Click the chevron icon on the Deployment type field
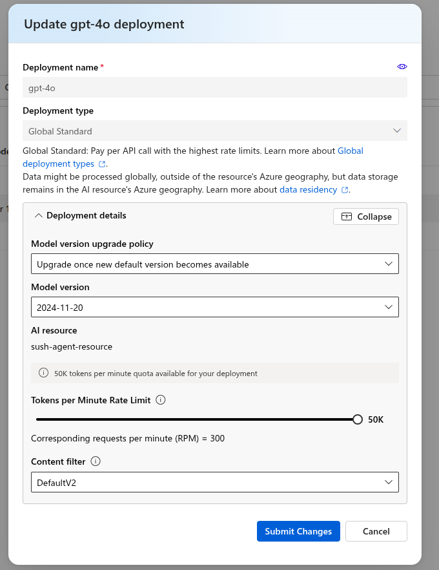 click(x=397, y=130)
